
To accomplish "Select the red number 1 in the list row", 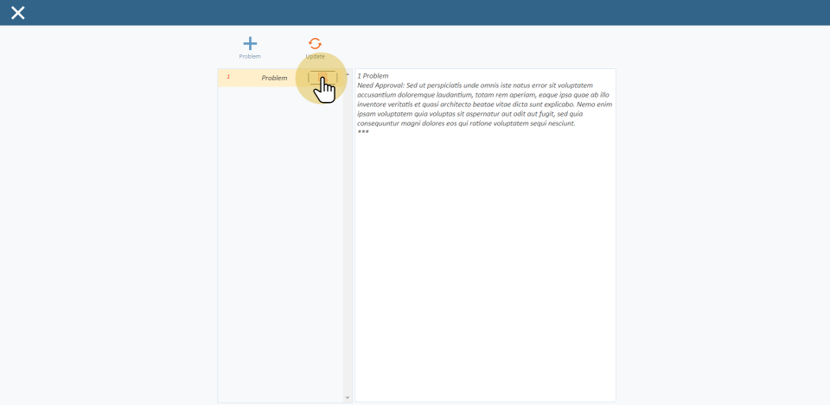I will click(x=228, y=77).
